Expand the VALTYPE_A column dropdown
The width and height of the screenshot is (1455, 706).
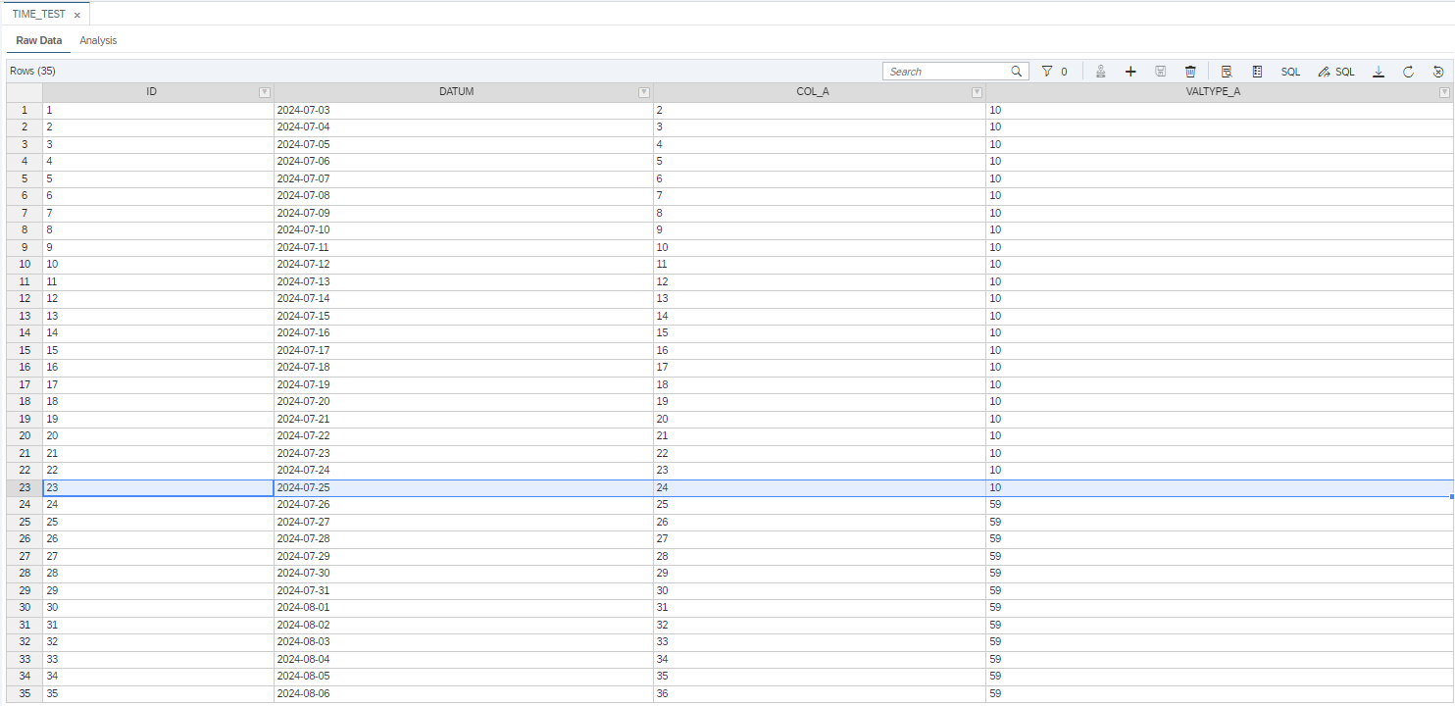coord(1443,92)
